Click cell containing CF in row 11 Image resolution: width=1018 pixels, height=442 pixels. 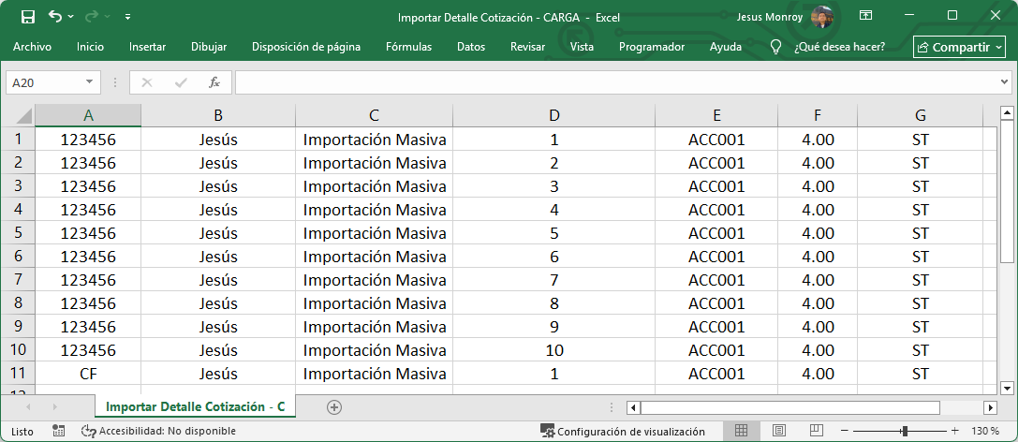pyautogui.click(x=88, y=374)
